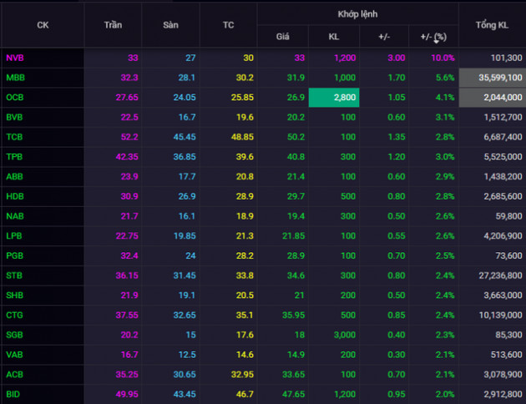Select the ABB stock symbol
Image resolution: width=526 pixels, height=404 pixels.
click(14, 176)
